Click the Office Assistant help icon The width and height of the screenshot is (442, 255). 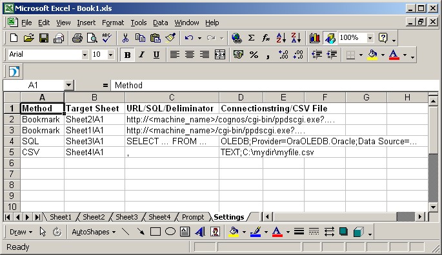pos(383,38)
